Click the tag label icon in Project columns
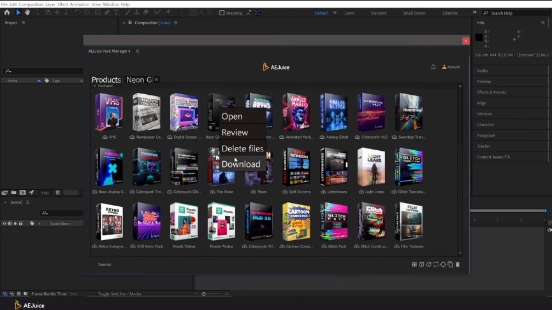The width and height of the screenshot is (552, 310). (47, 80)
